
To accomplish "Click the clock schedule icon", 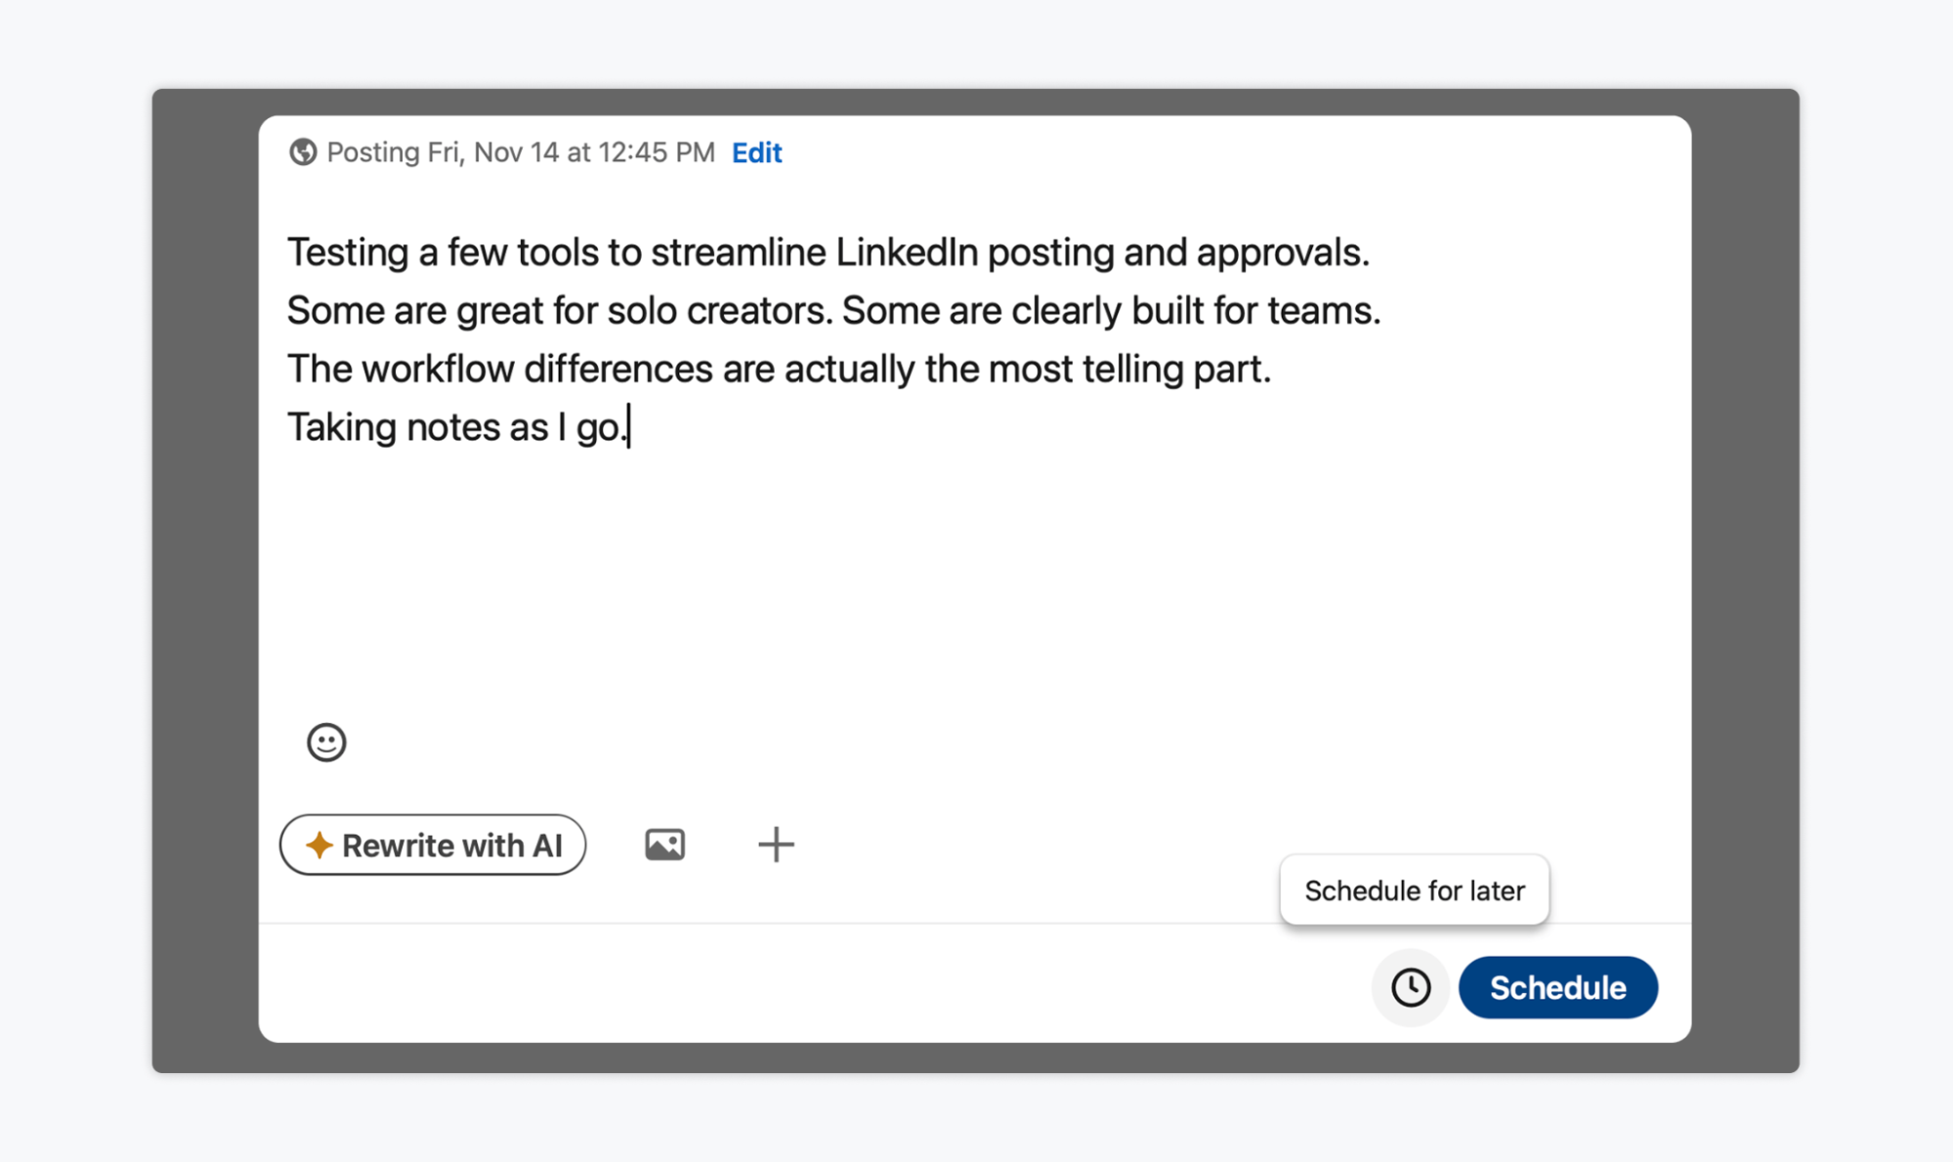I will (1410, 987).
